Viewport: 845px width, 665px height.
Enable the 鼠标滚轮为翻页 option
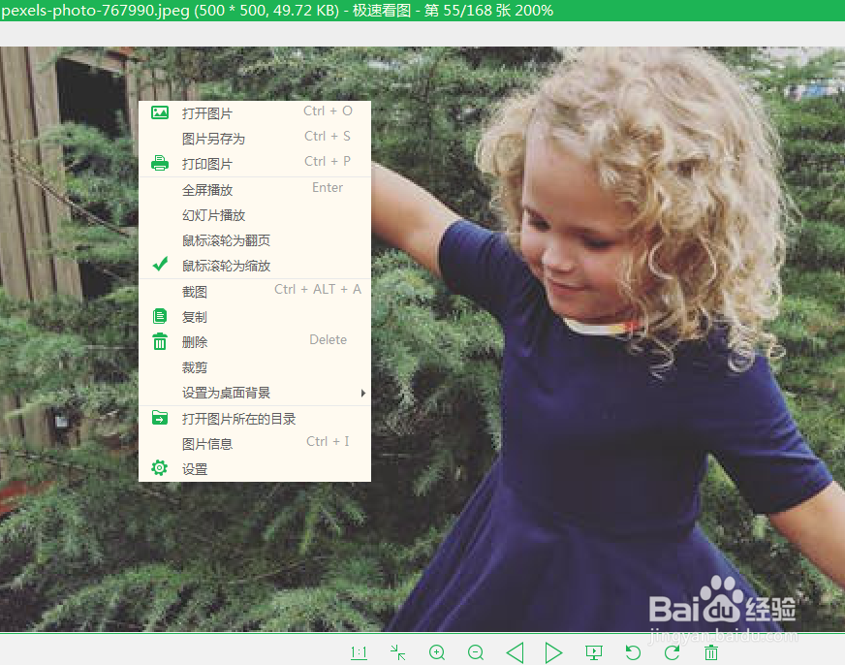pyautogui.click(x=254, y=240)
